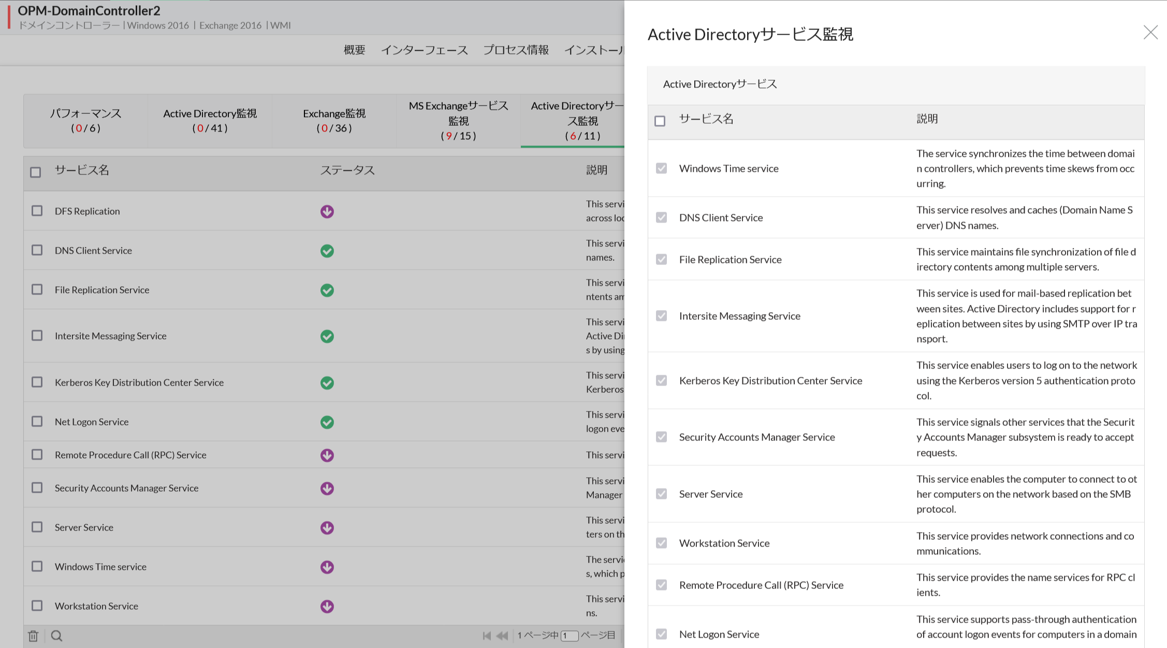Select the パフォーマンス monitoring tab

pyautogui.click(x=85, y=121)
